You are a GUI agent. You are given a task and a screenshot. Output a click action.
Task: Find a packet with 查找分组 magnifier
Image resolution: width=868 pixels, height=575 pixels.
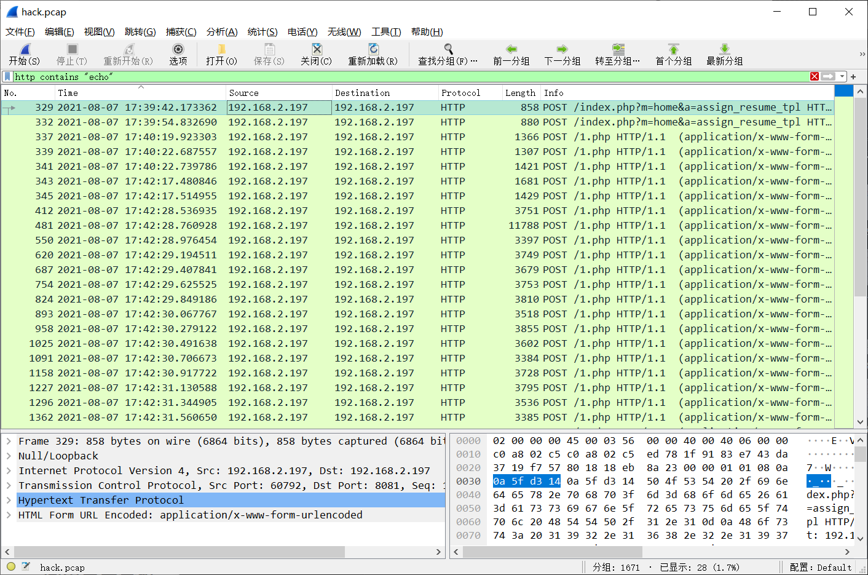[448, 49]
